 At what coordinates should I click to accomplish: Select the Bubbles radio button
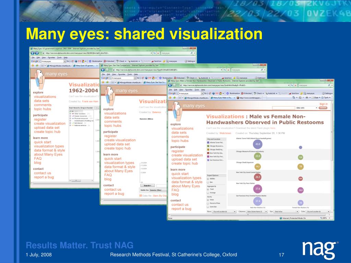tap(208, 179)
